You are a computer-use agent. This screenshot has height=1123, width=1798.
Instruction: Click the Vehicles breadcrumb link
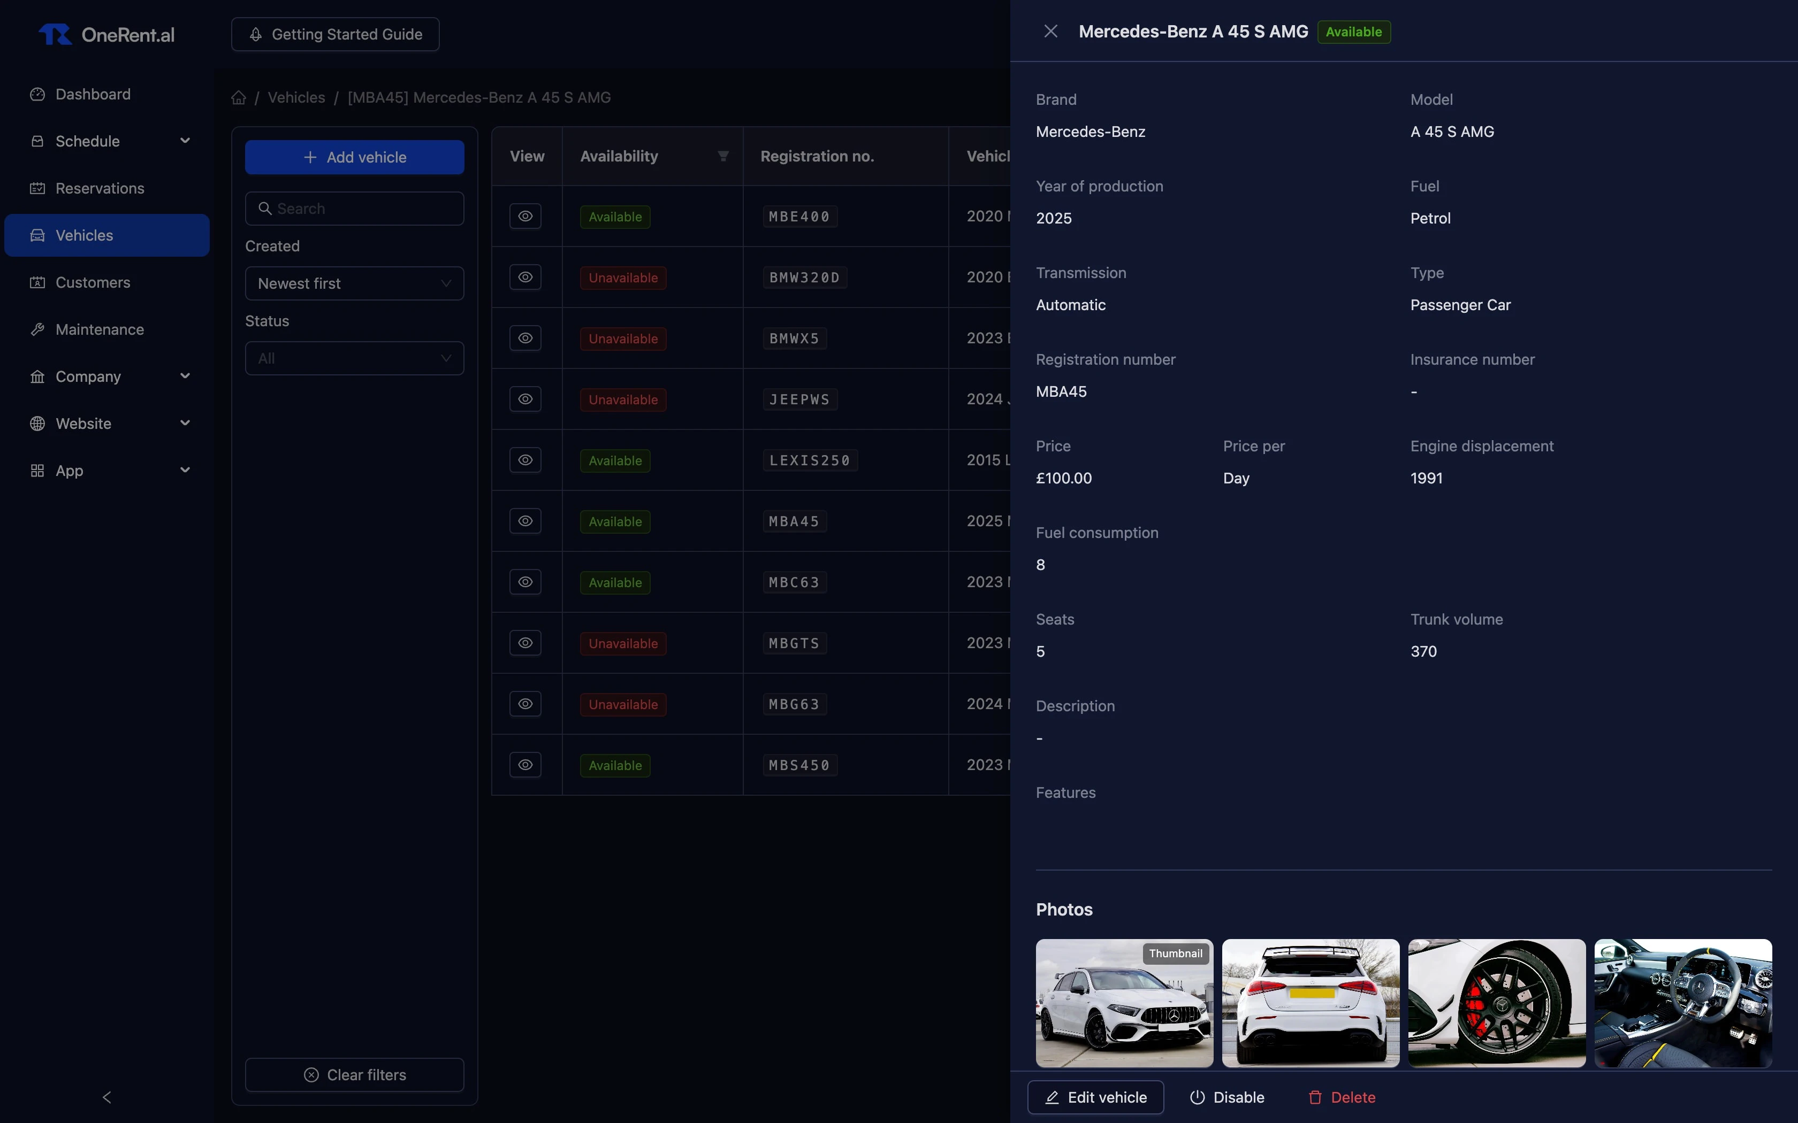296,97
